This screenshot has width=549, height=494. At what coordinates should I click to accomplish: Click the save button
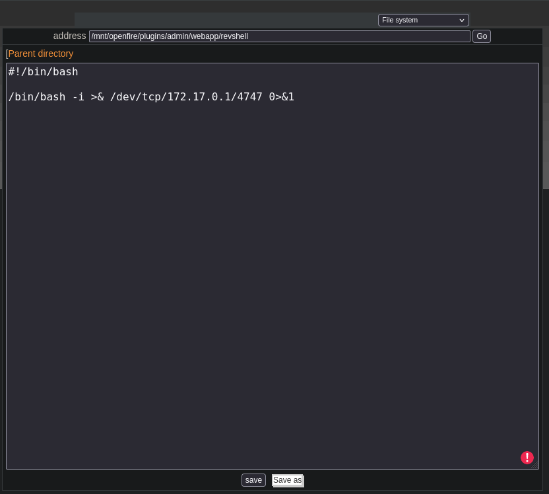coord(253,480)
